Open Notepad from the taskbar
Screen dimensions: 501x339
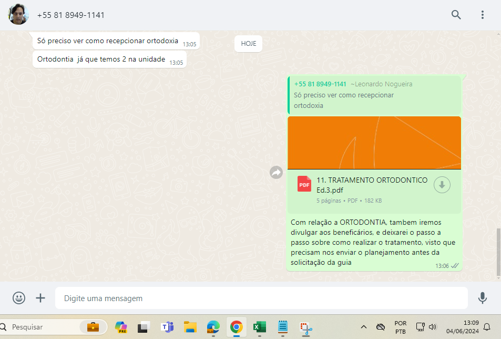coord(282,327)
